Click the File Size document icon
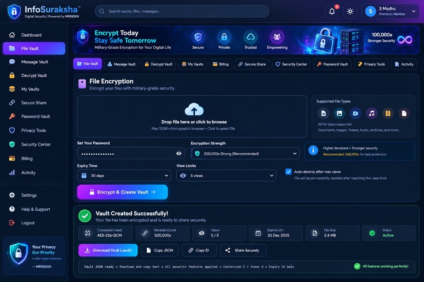Viewport: 424px width, 282px height. click(x=314, y=233)
